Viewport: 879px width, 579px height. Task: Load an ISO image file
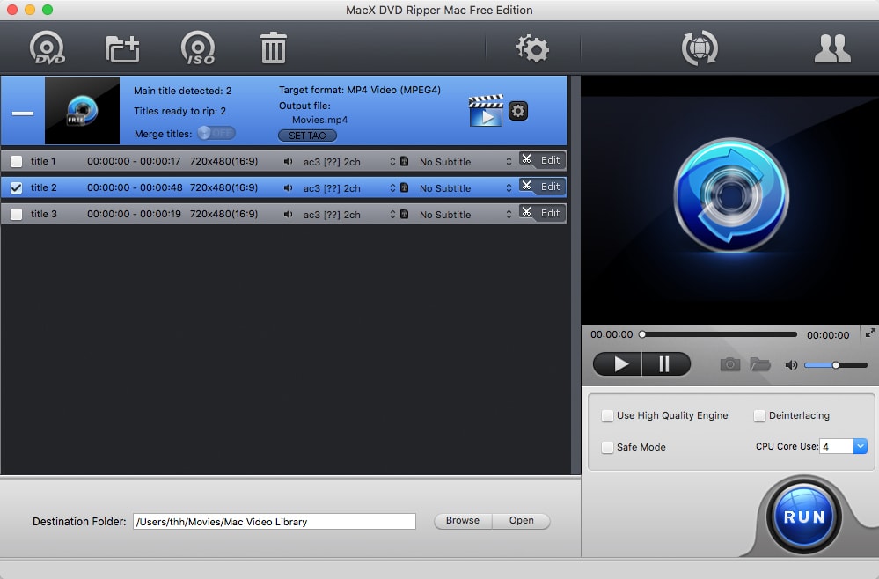coord(197,48)
